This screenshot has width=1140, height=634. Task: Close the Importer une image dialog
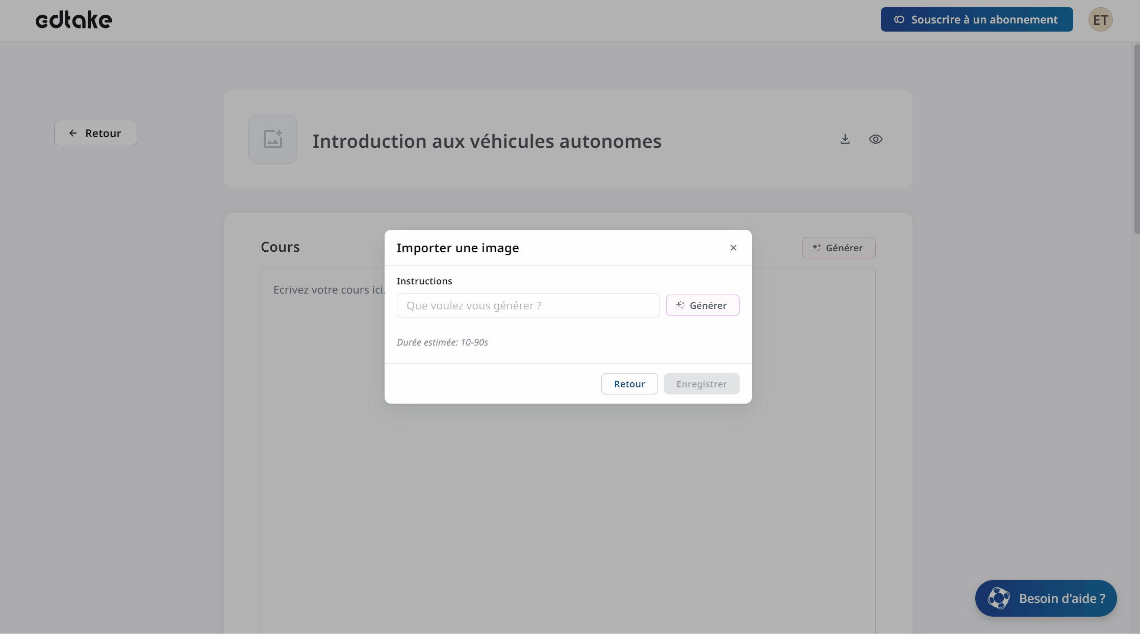pos(733,248)
